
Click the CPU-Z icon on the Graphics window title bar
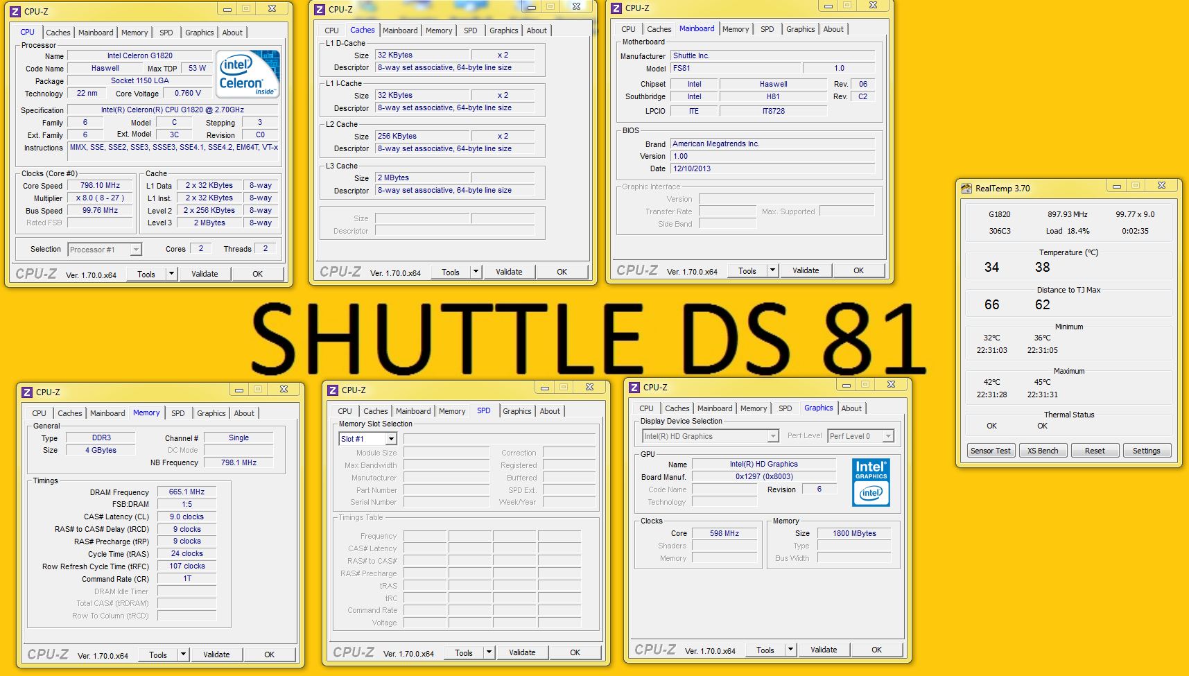636,387
